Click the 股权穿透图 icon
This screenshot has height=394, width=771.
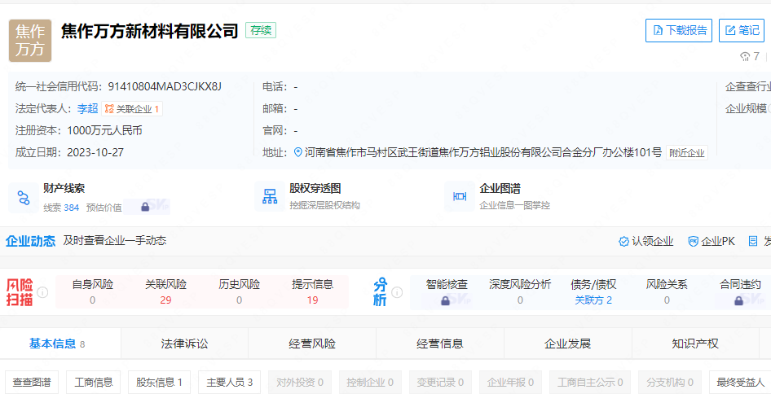[x=270, y=196]
